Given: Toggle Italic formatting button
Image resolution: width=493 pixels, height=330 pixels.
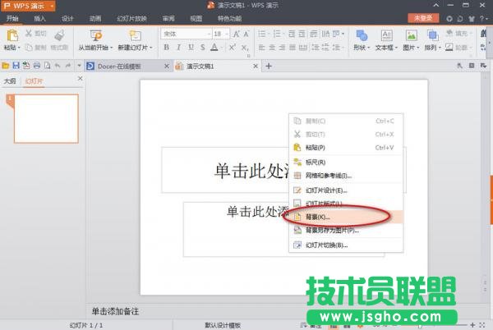Looking at the screenshot, I should pos(178,48).
